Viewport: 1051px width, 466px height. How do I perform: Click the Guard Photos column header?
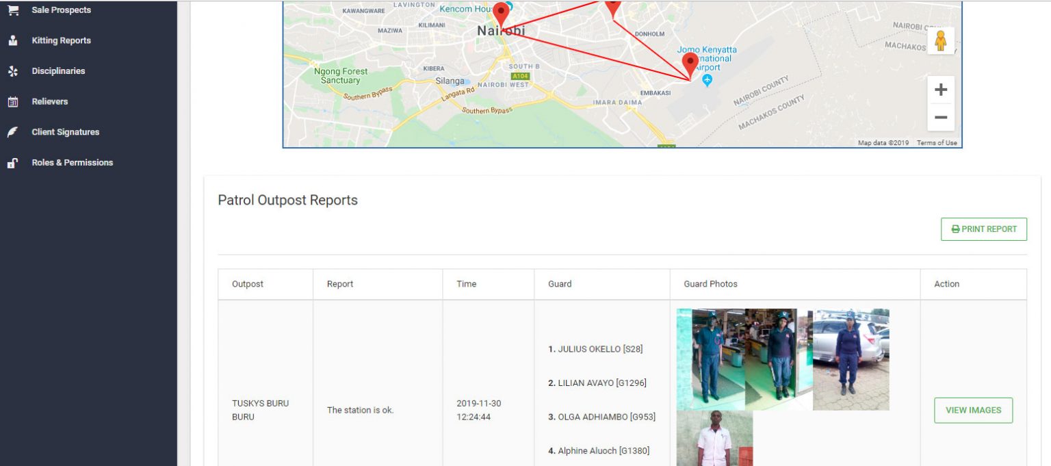[x=710, y=284]
